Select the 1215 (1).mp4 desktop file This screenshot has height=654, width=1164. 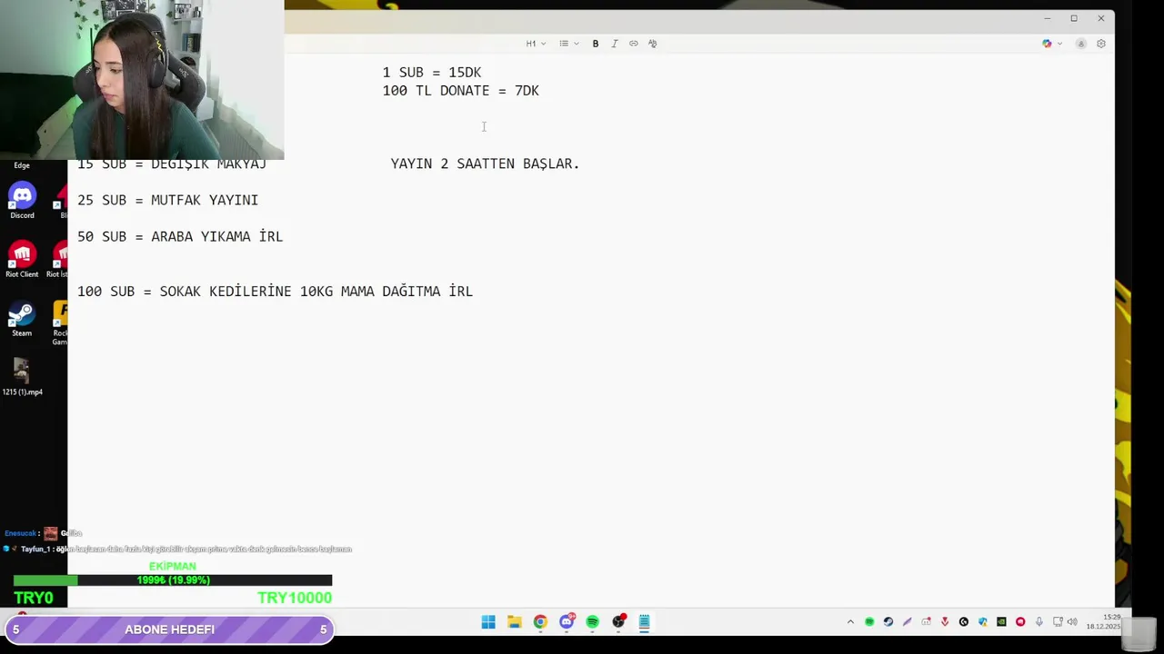point(22,377)
